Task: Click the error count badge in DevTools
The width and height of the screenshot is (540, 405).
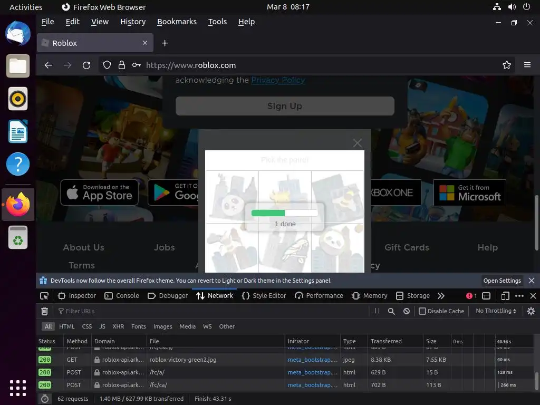Action: click(471, 296)
